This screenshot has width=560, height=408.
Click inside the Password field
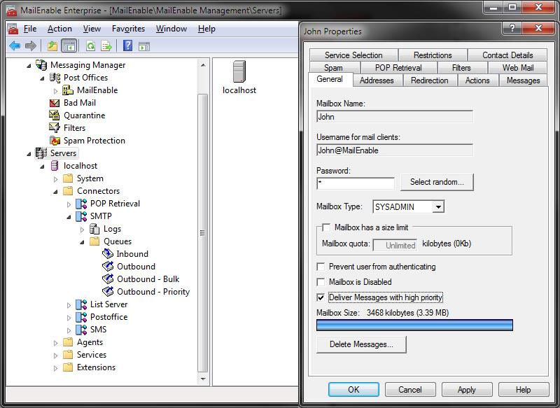(x=355, y=182)
